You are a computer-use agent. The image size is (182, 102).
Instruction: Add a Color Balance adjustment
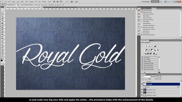[x=149, y=50]
